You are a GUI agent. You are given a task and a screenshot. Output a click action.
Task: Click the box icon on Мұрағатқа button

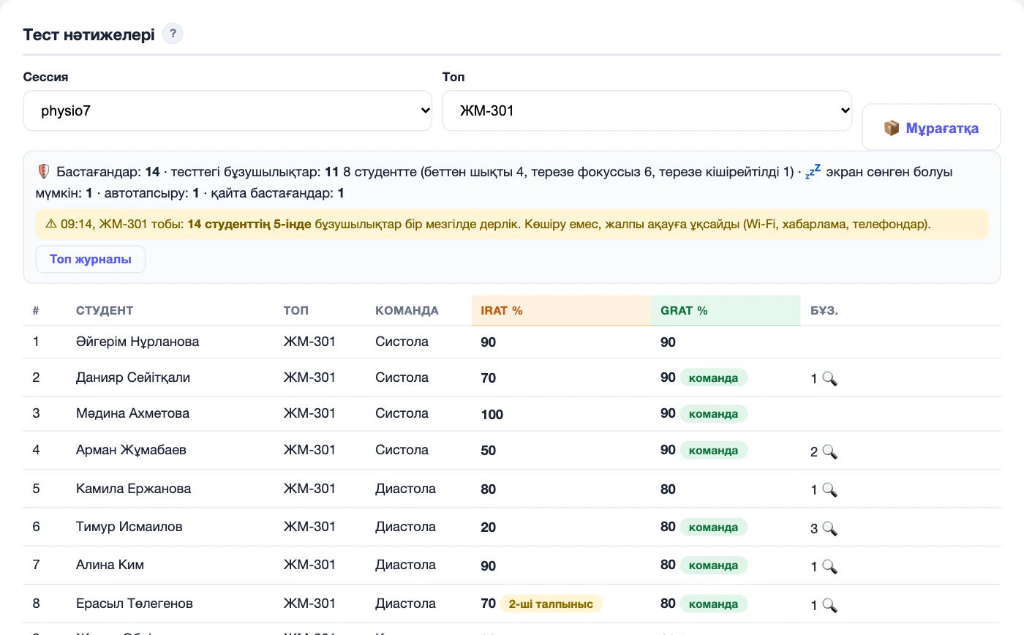892,128
